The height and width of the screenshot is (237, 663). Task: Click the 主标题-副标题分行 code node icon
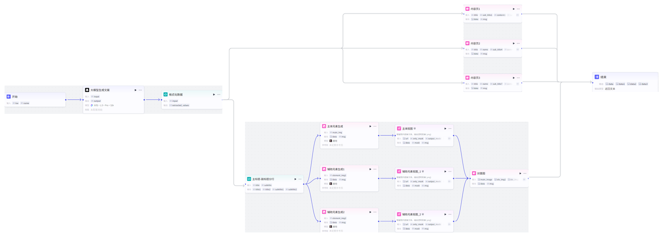tap(249, 179)
